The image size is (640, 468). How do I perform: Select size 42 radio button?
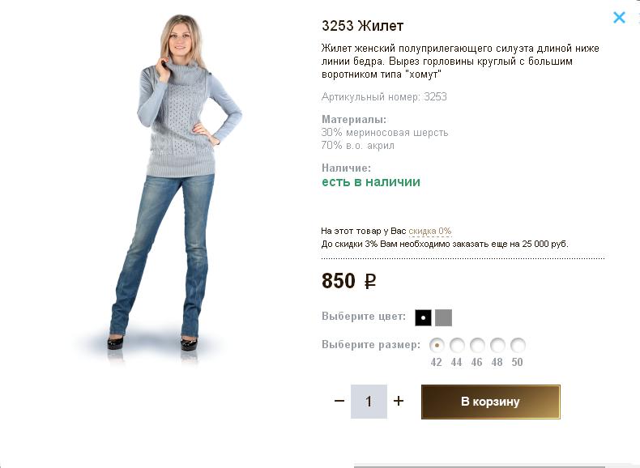pos(437,345)
